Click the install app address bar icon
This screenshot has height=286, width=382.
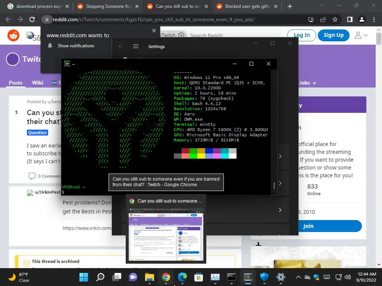tap(311, 19)
